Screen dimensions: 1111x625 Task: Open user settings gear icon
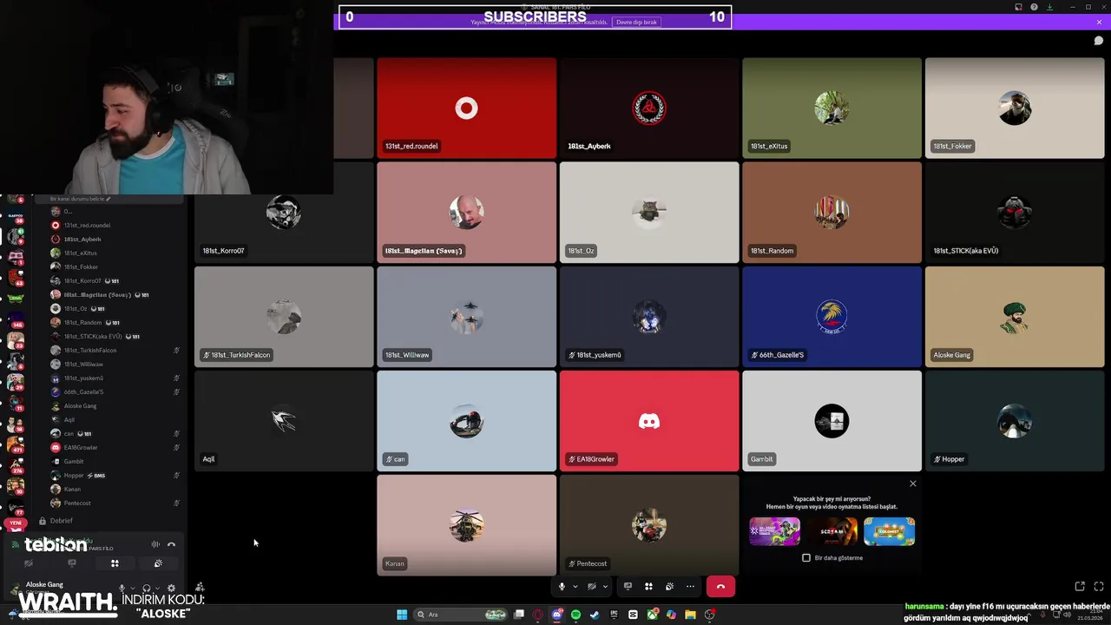[171, 588]
